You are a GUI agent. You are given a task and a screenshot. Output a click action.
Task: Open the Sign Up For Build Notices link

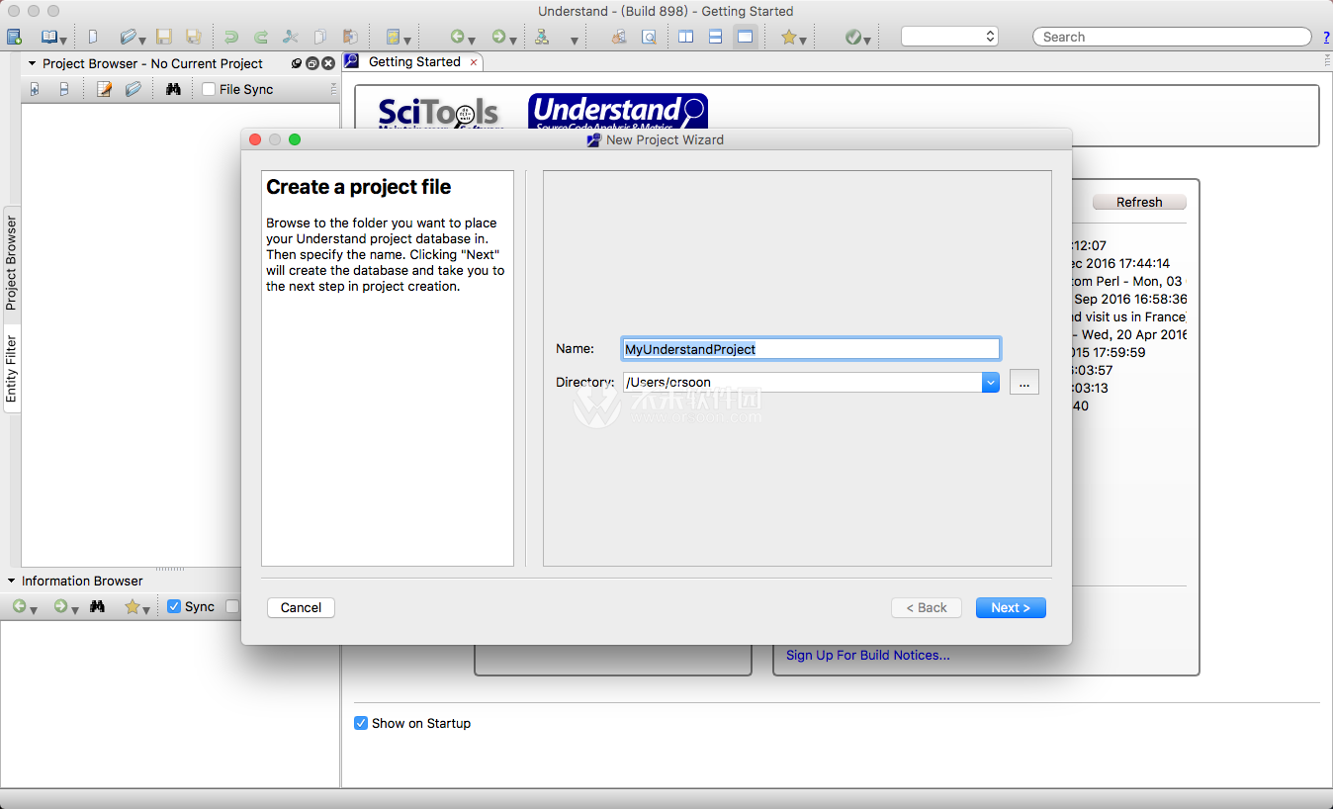[868, 655]
